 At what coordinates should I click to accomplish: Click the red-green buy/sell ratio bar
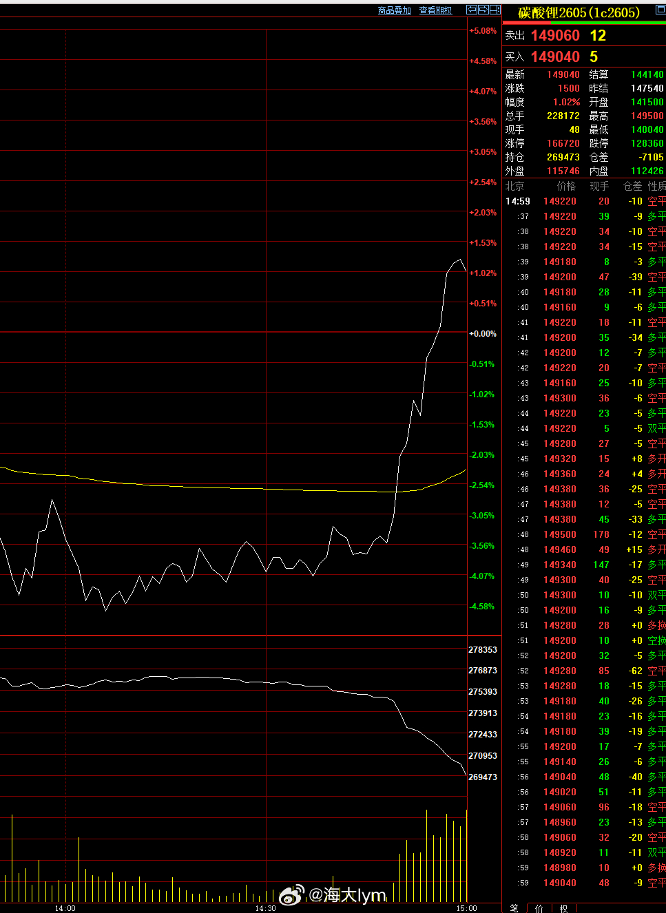pos(584,23)
